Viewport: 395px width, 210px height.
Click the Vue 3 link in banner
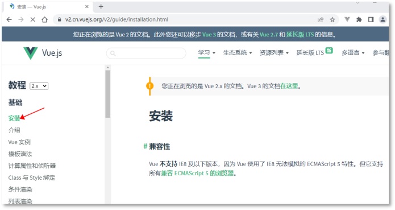point(209,35)
